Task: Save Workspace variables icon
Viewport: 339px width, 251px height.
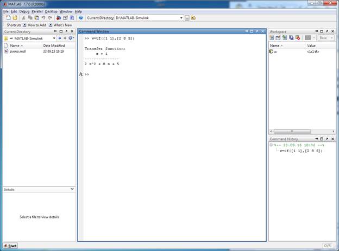Action: pos(291,38)
